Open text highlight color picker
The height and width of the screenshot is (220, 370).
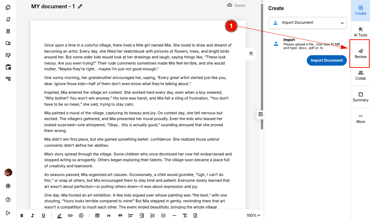[x=59, y=215]
